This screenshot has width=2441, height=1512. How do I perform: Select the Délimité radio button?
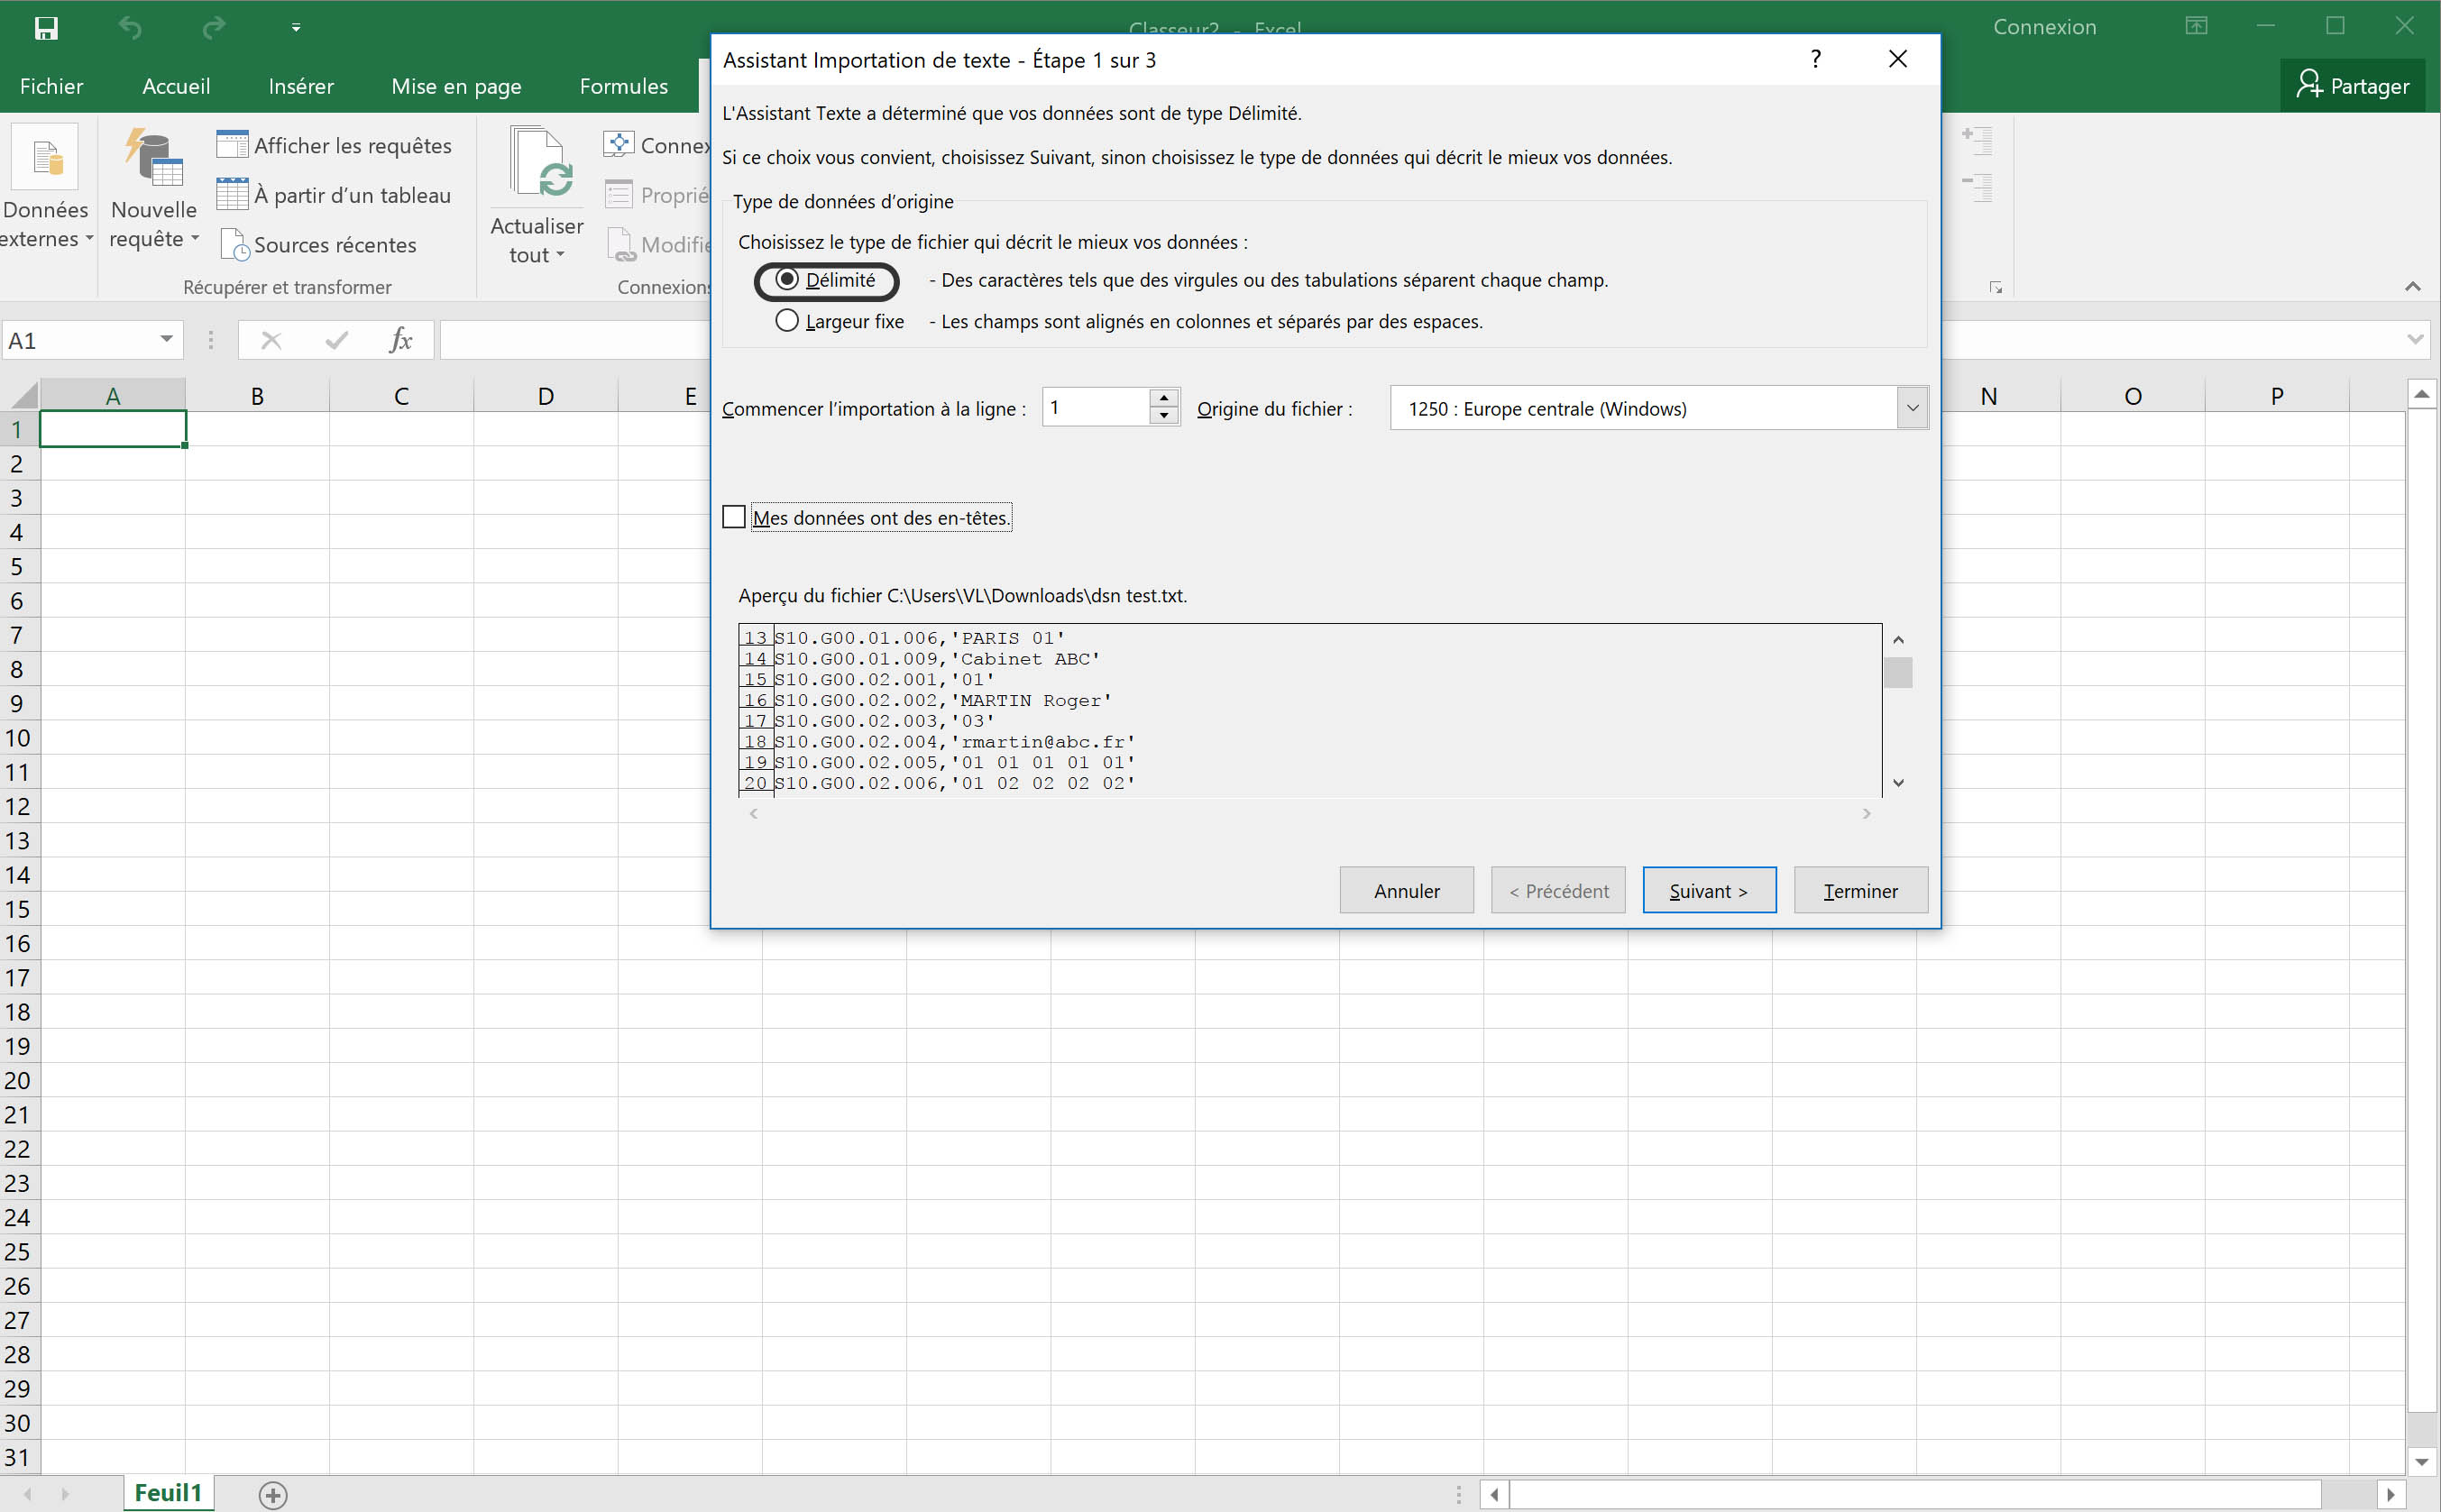(x=788, y=280)
